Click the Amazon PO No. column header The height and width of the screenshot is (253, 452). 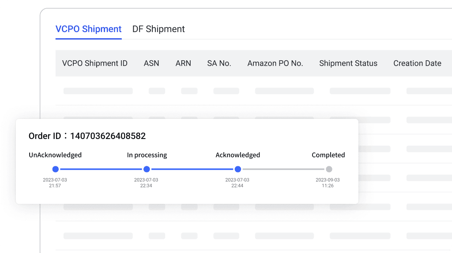275,63
